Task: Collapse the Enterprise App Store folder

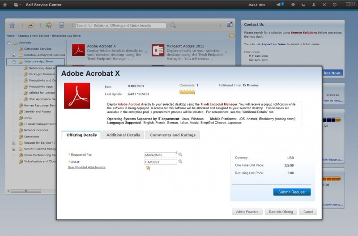Action: (x=14, y=62)
